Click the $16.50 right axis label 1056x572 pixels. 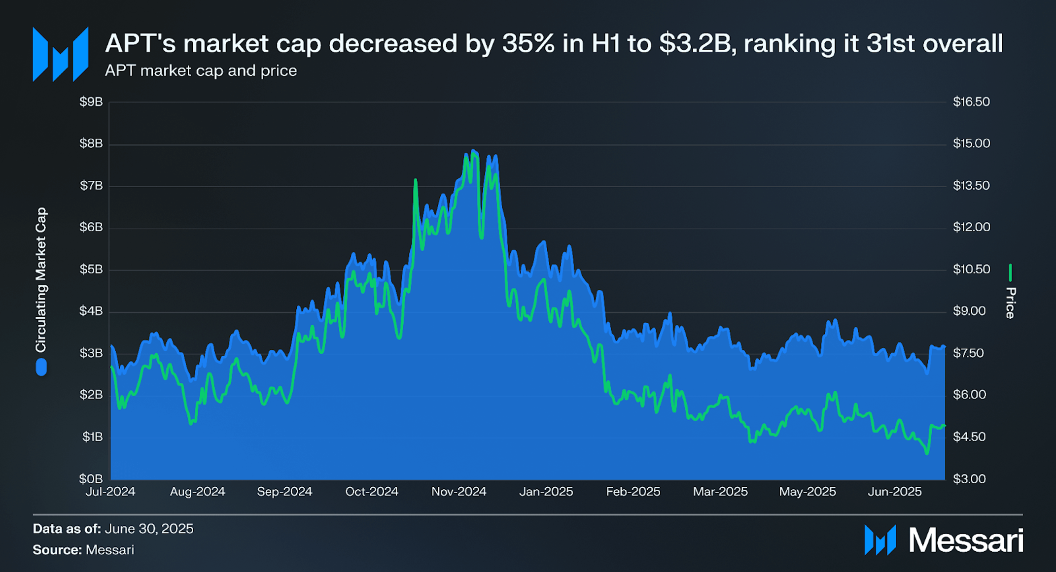pos(971,102)
